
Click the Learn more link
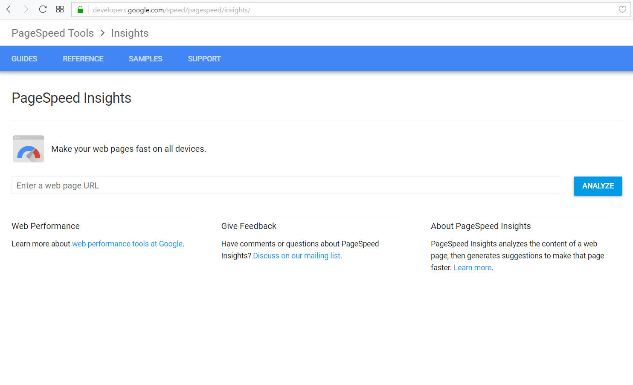[x=473, y=268]
